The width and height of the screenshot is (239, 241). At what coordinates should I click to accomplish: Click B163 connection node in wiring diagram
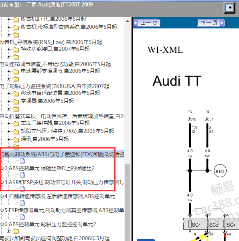coord(220,171)
